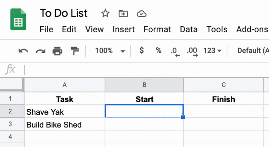Format as percent

(158, 50)
